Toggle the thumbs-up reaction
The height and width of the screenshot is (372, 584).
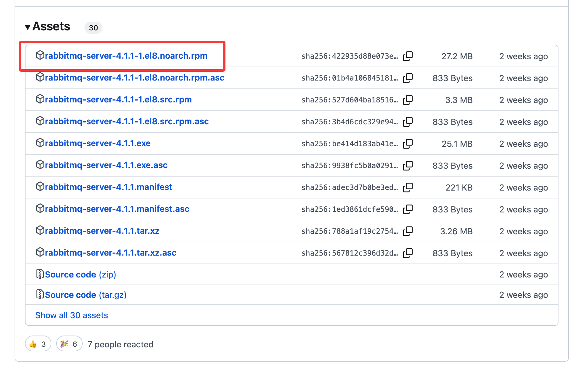(x=38, y=344)
